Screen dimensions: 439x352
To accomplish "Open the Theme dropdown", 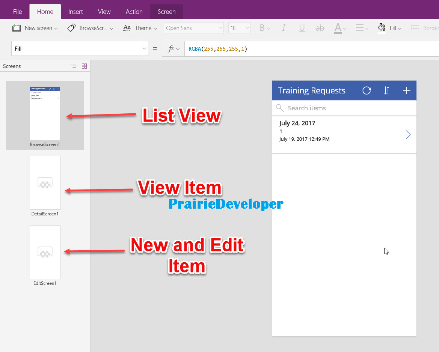I will pyautogui.click(x=155, y=29).
